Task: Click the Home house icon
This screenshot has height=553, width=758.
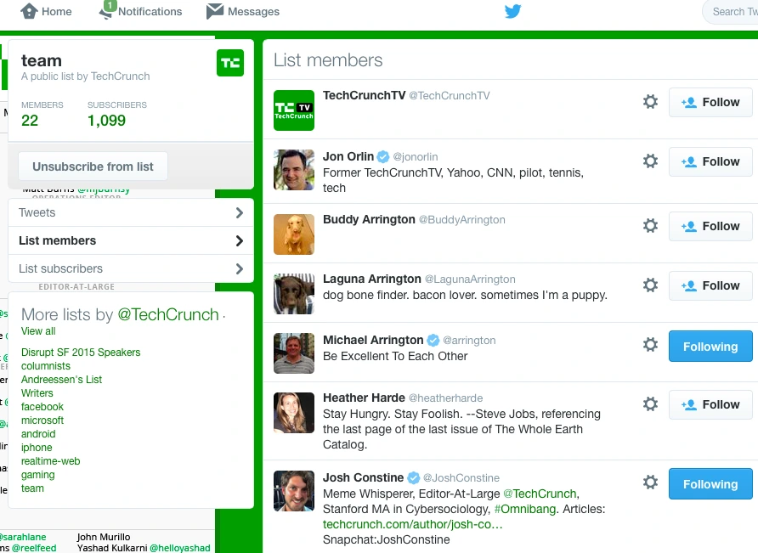Action: (x=29, y=11)
